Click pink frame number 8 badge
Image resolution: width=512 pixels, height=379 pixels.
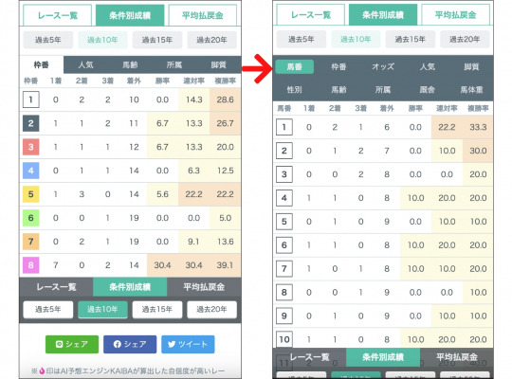pyautogui.click(x=31, y=265)
